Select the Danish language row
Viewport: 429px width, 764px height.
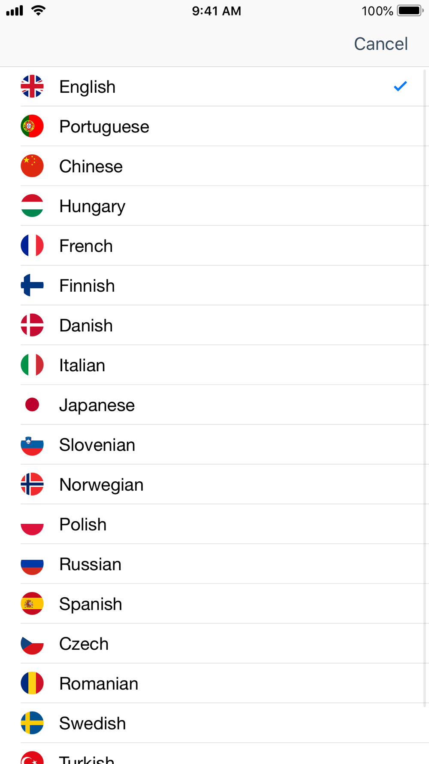(x=86, y=325)
